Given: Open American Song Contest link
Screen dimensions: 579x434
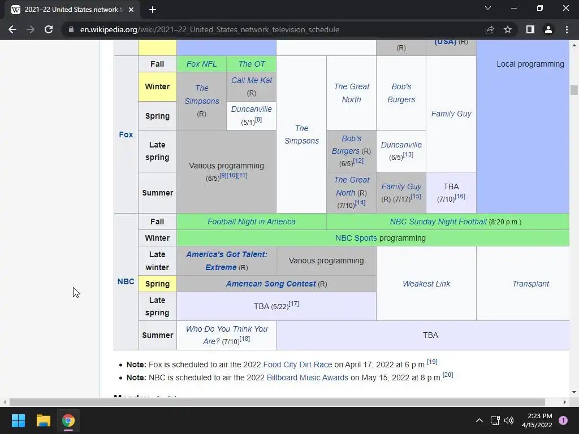Looking at the screenshot, I should tap(271, 284).
